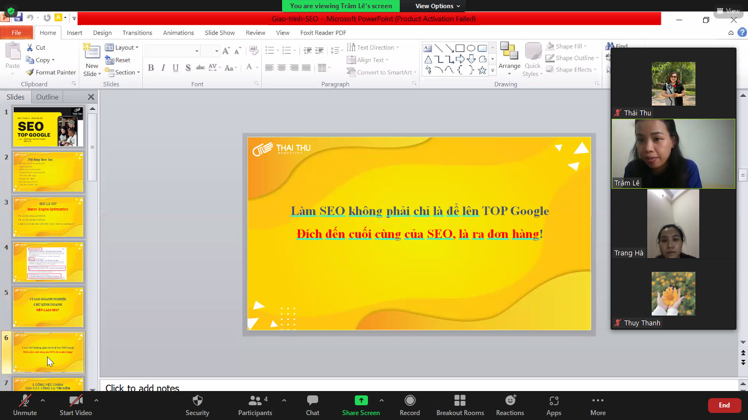
Task: Open the Change Case Aa dropdown
Action: coord(231,68)
